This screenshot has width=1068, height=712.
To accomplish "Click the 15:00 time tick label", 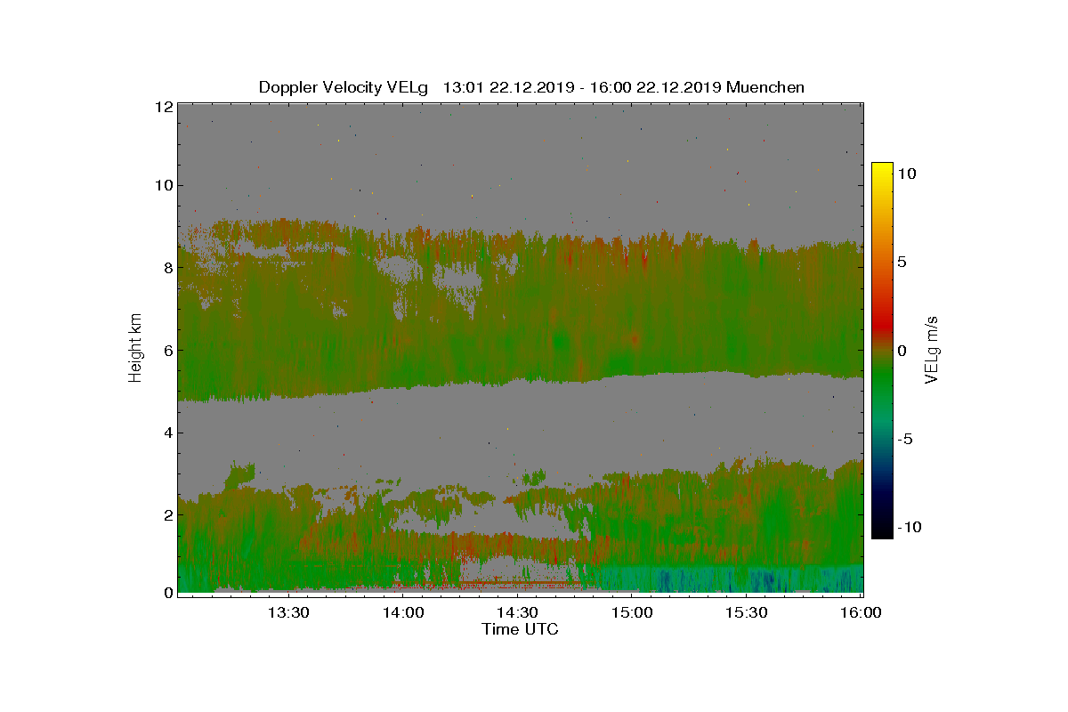I will coord(632,612).
